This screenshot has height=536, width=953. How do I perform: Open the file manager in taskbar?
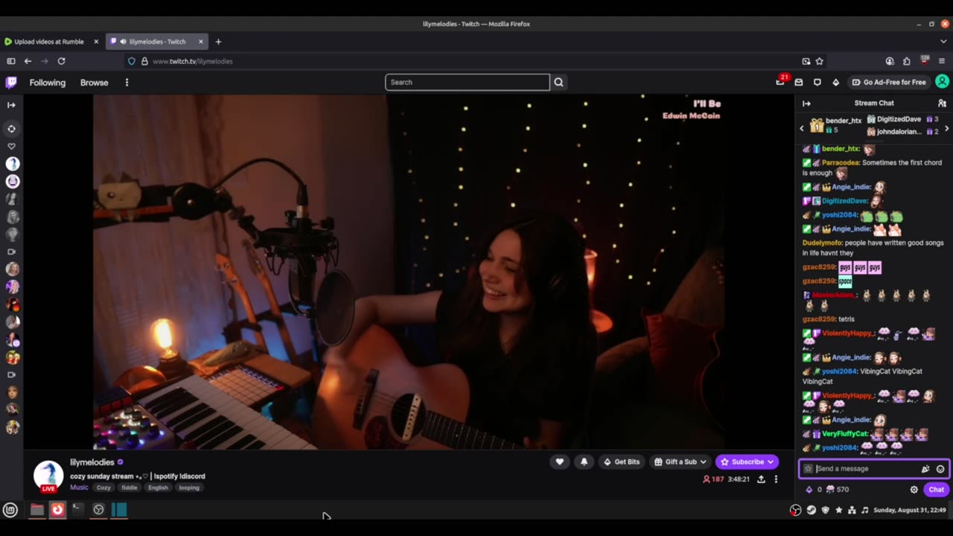(36, 510)
